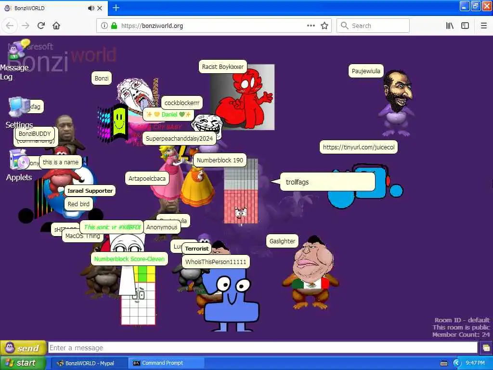
Task: Mute the BonziWORLD tab audio
Action: point(91,8)
